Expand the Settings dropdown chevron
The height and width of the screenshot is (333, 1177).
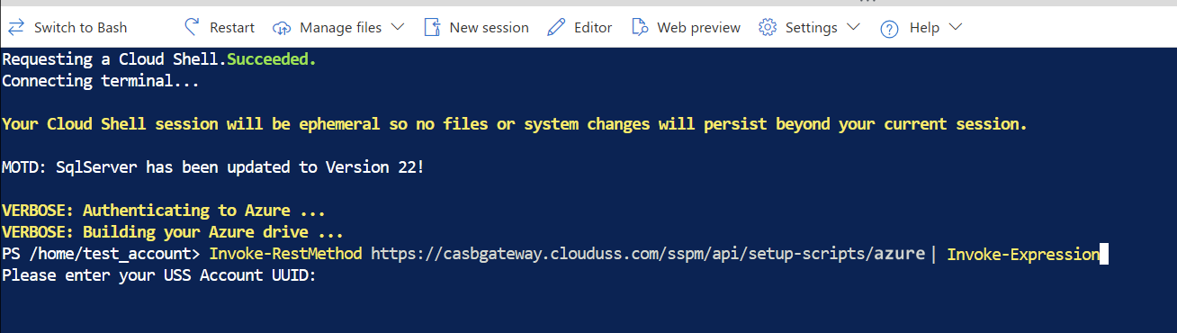click(x=853, y=27)
